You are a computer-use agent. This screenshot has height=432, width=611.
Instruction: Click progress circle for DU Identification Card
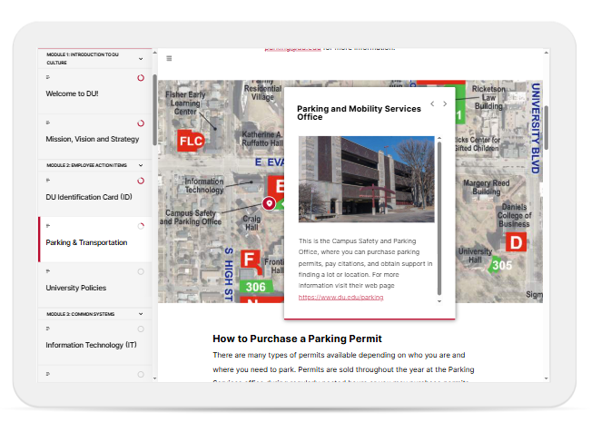[141, 181]
